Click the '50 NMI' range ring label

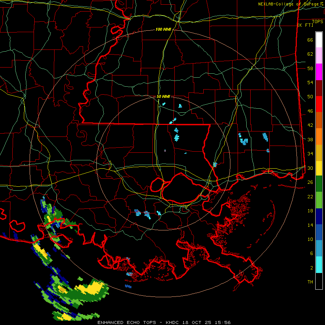[163, 96]
